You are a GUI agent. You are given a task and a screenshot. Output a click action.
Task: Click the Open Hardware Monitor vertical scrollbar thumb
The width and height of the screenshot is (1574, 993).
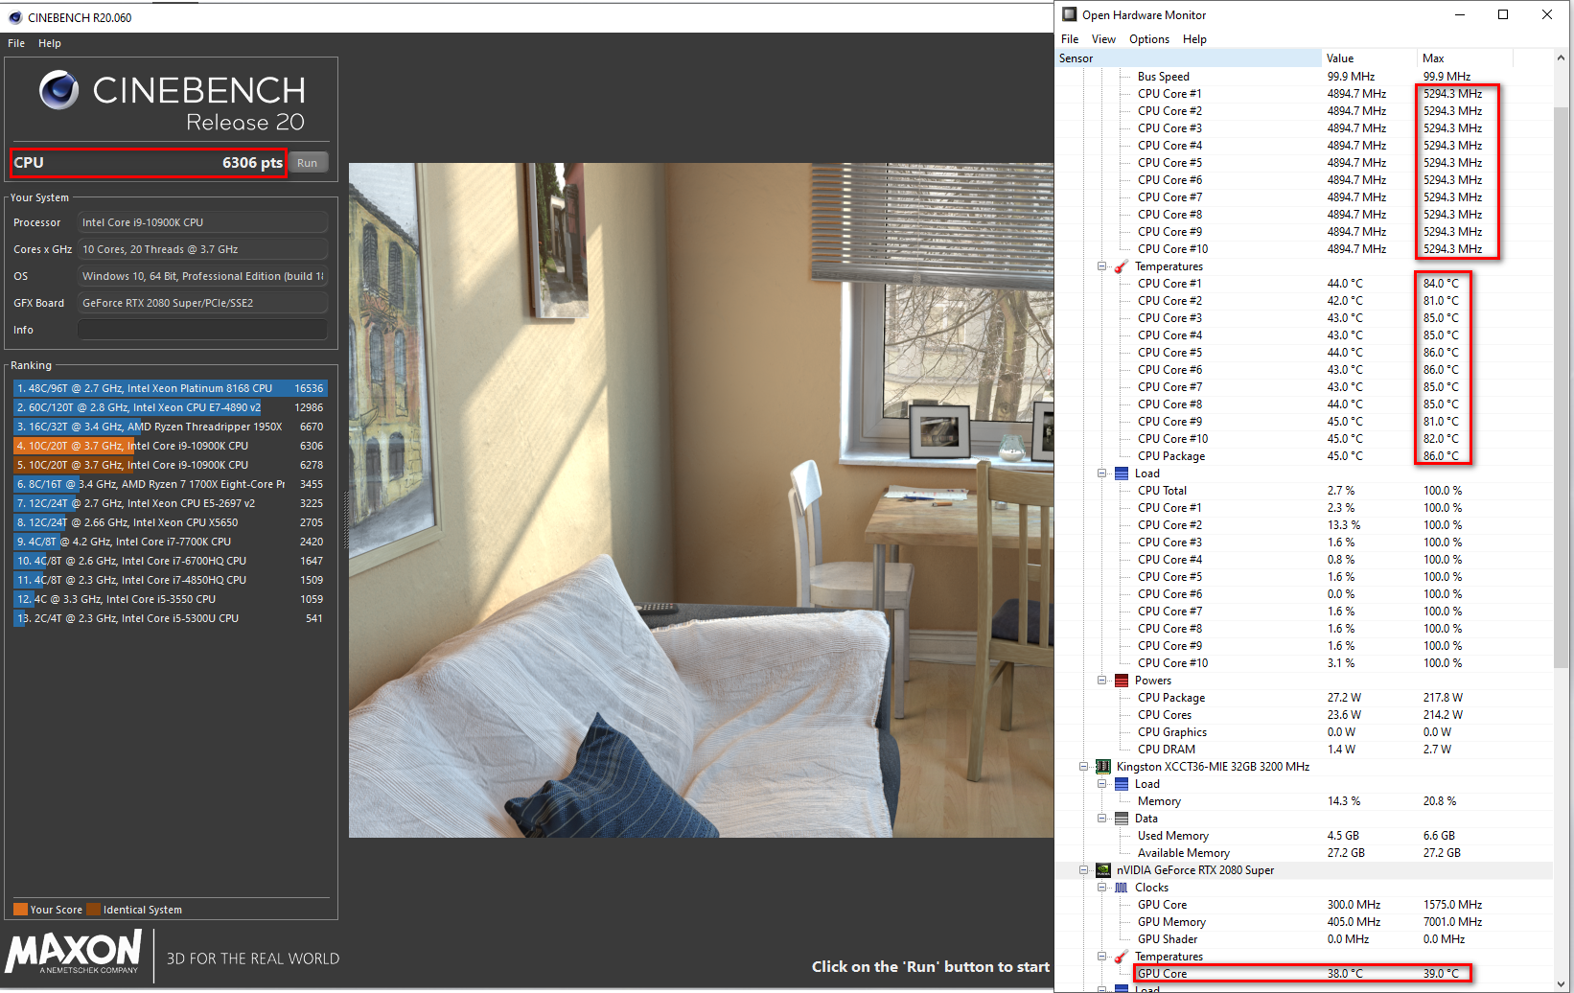[x=1562, y=388]
